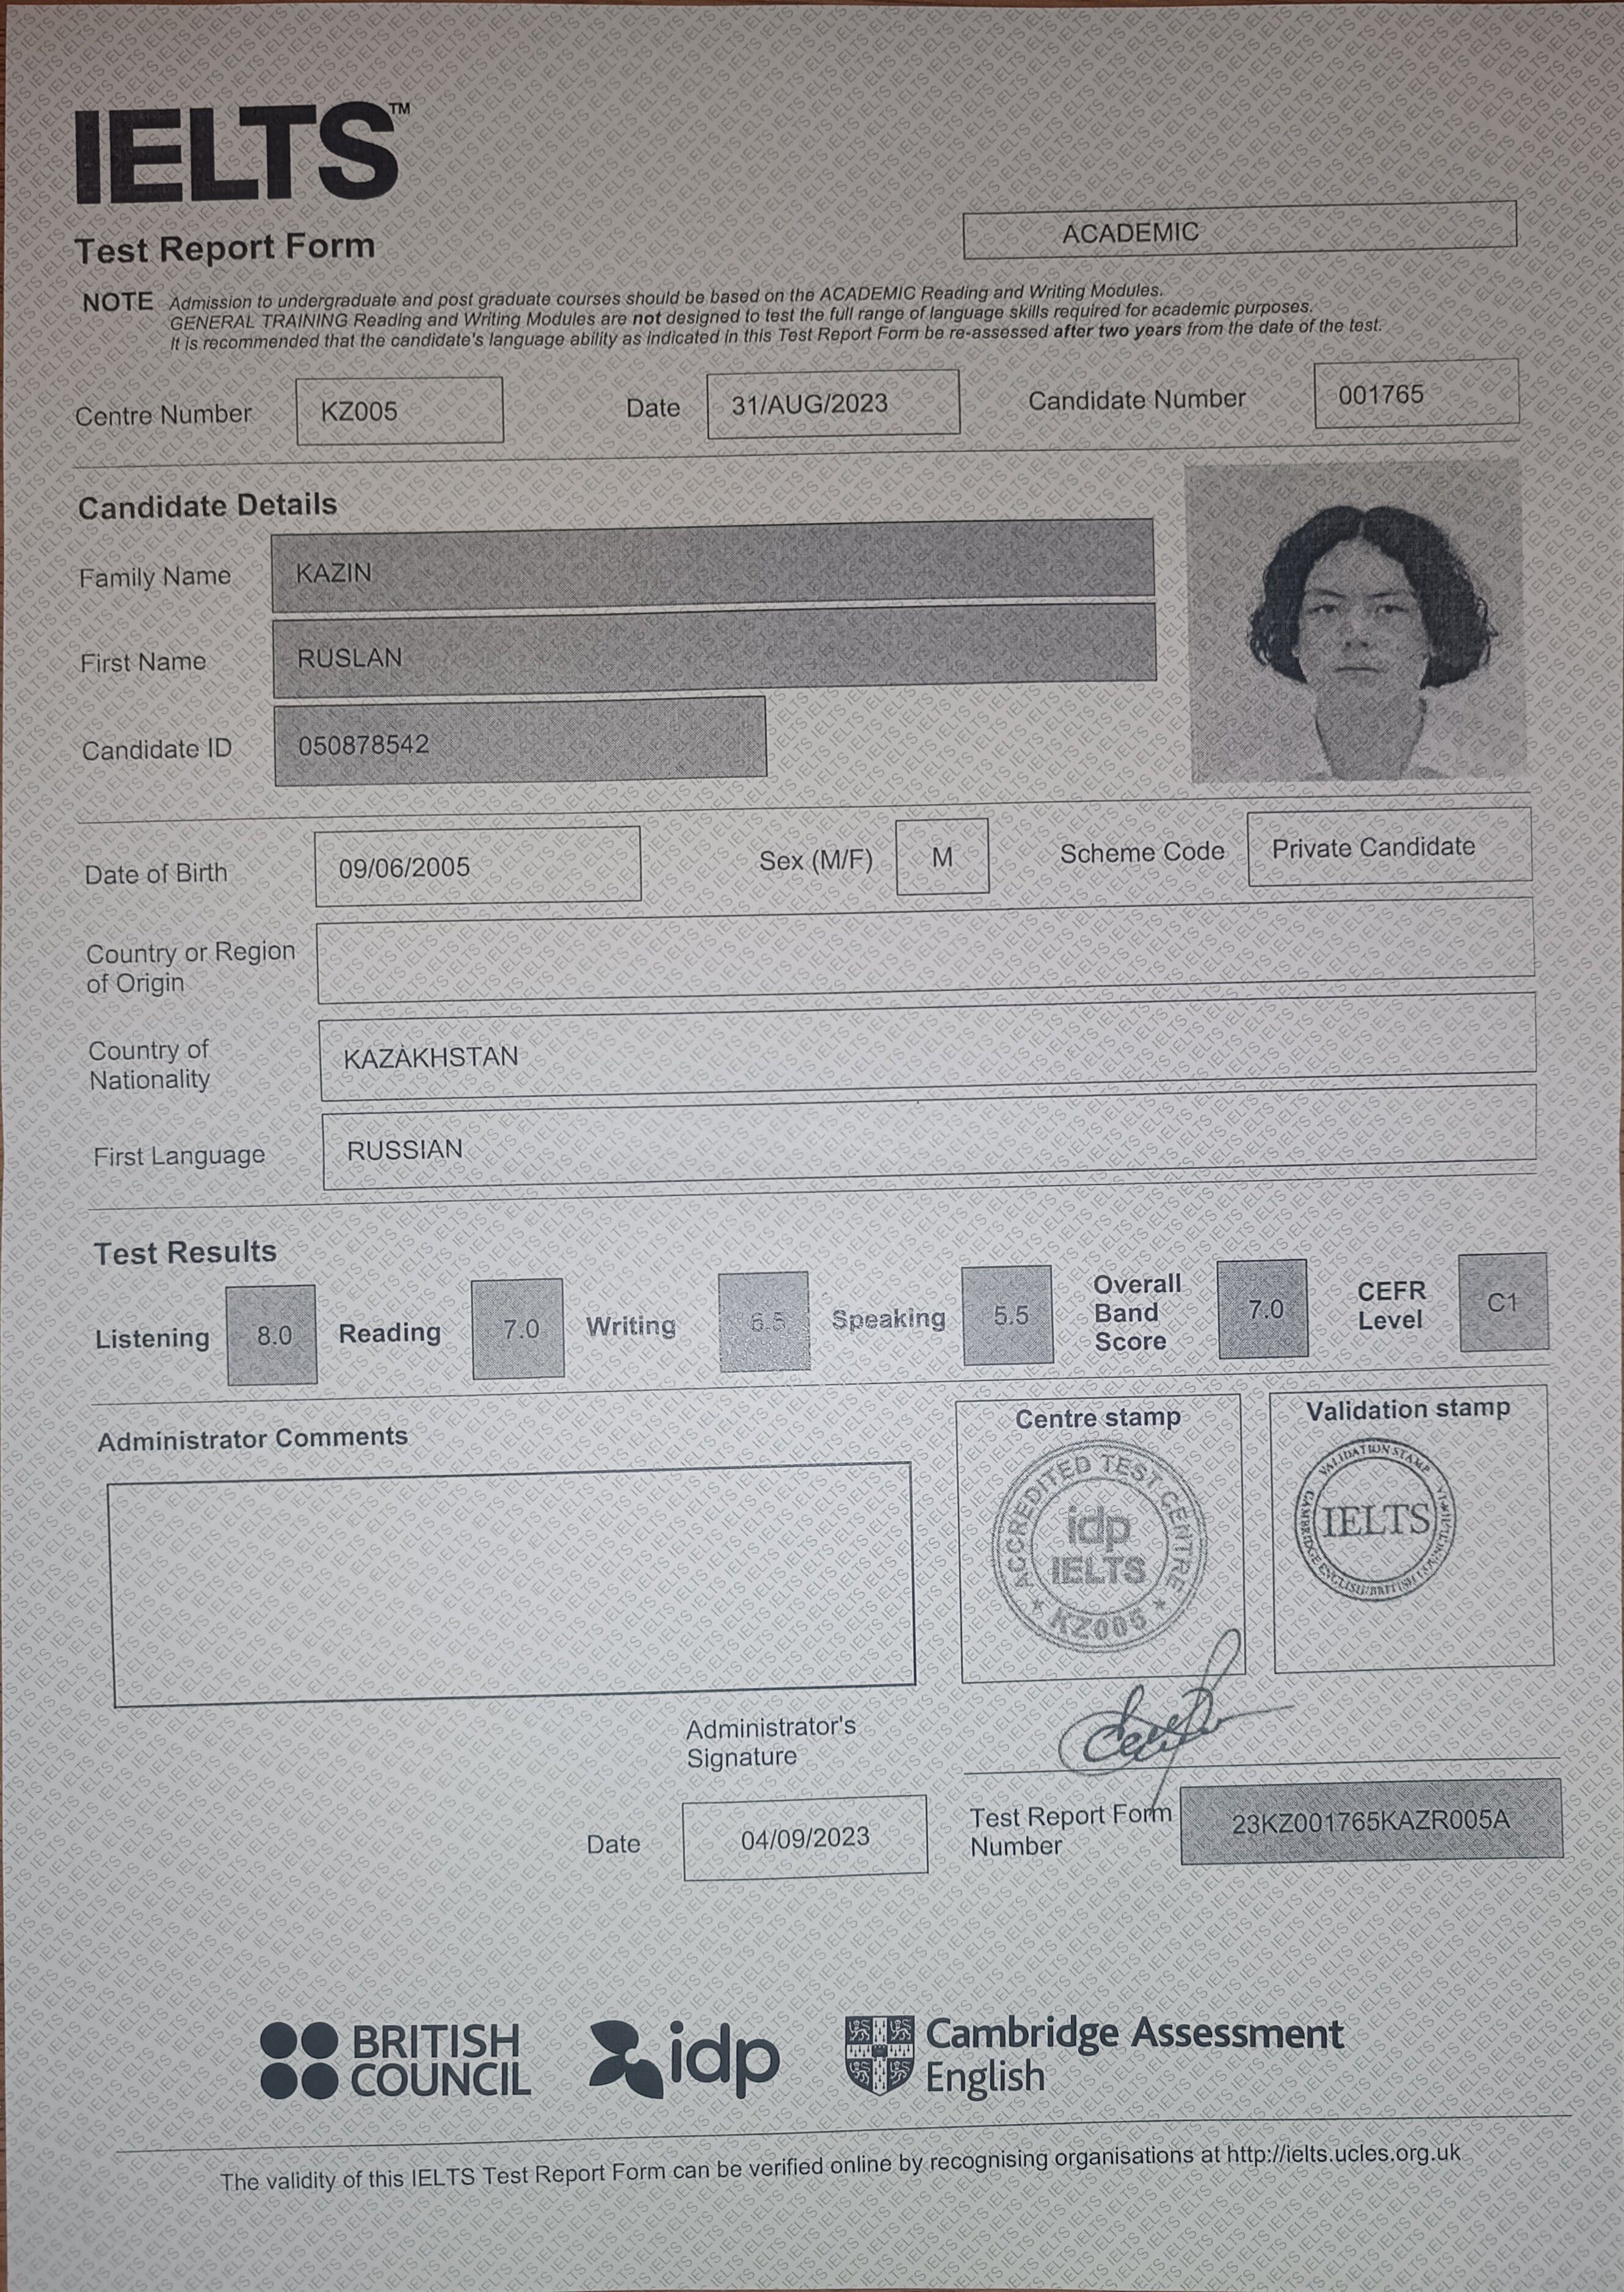1624x2292 pixels.
Task: Click the 'Administrator Comments' label
Action: 253,1439
